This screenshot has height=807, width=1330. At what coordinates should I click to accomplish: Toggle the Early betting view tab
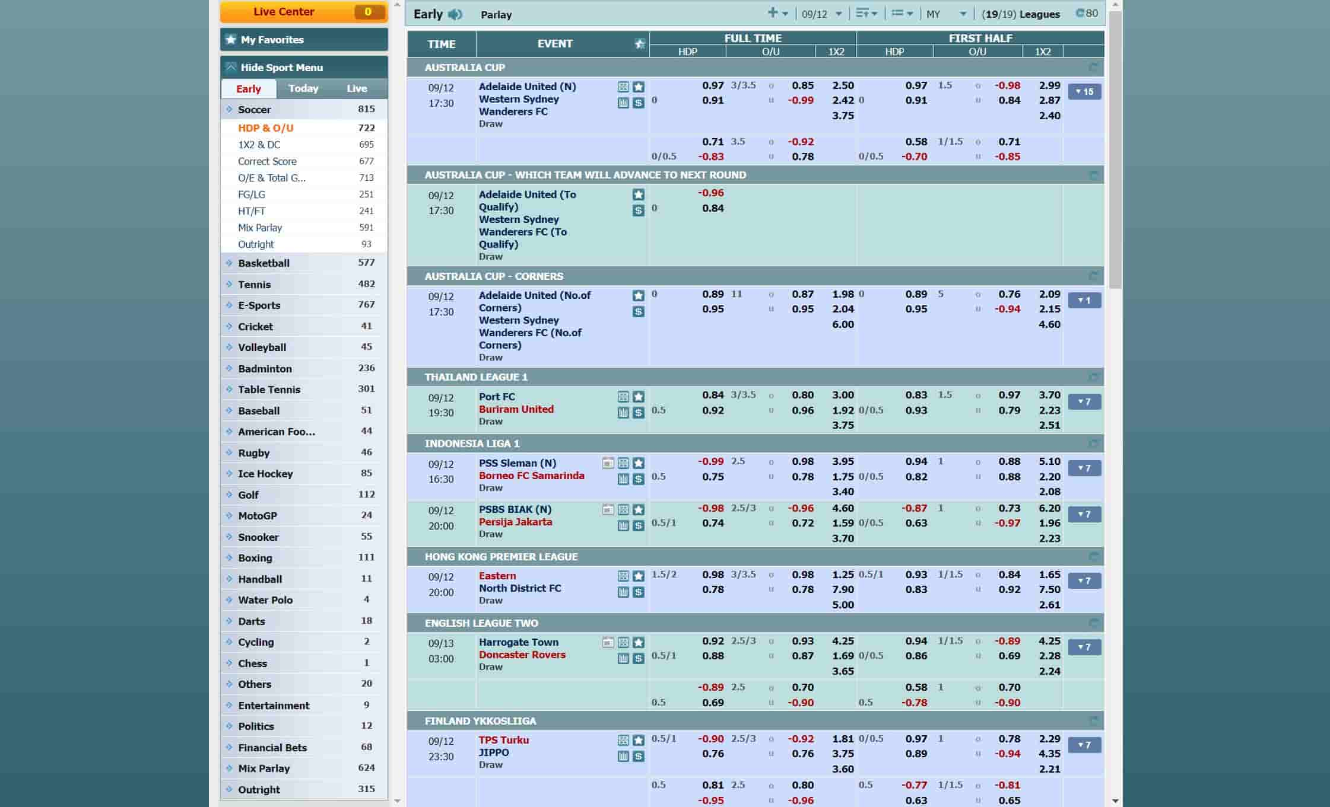[x=249, y=90]
